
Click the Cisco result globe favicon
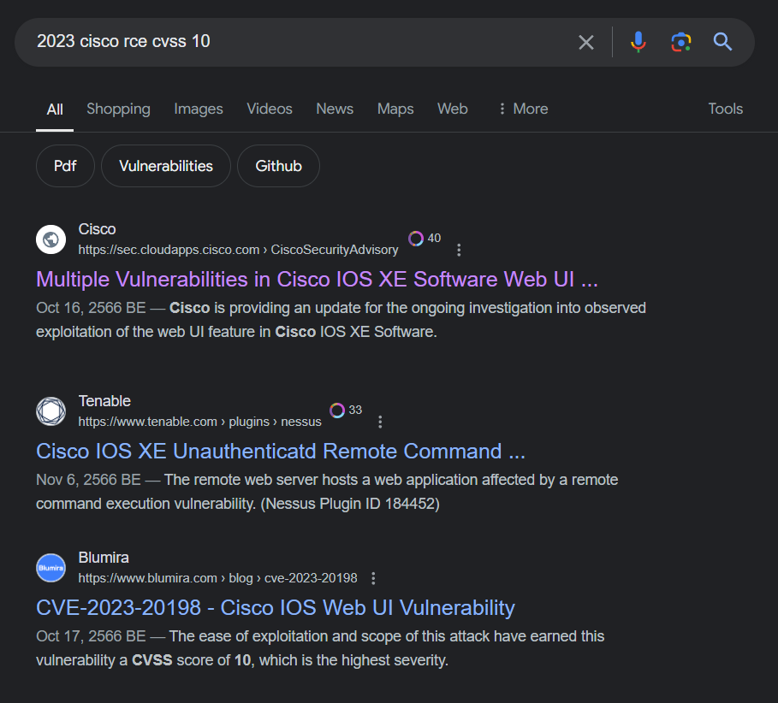51,239
